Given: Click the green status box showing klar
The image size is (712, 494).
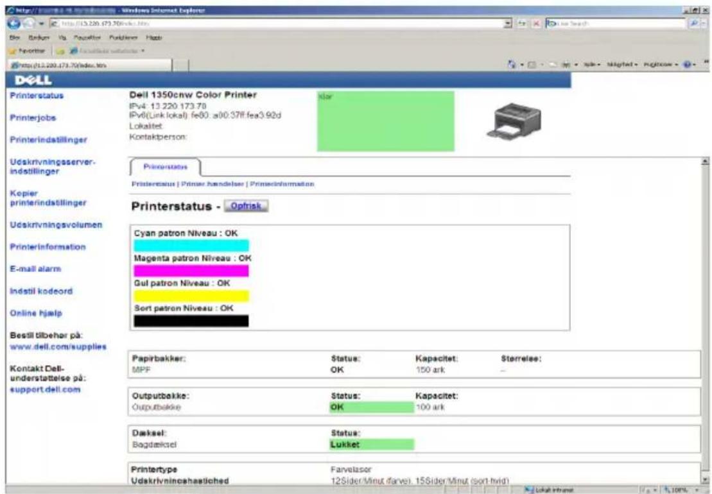Looking at the screenshot, I should click(x=385, y=121).
